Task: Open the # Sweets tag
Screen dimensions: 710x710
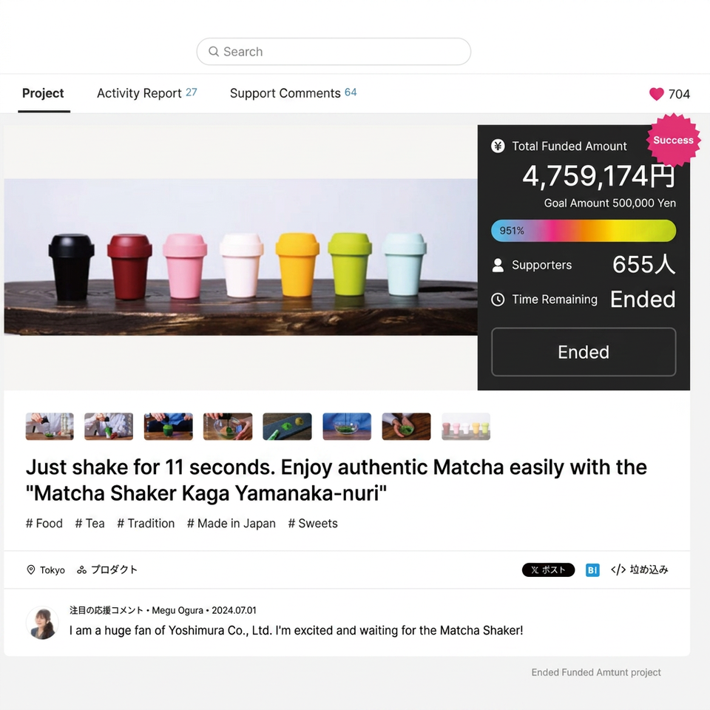Action: tap(313, 524)
